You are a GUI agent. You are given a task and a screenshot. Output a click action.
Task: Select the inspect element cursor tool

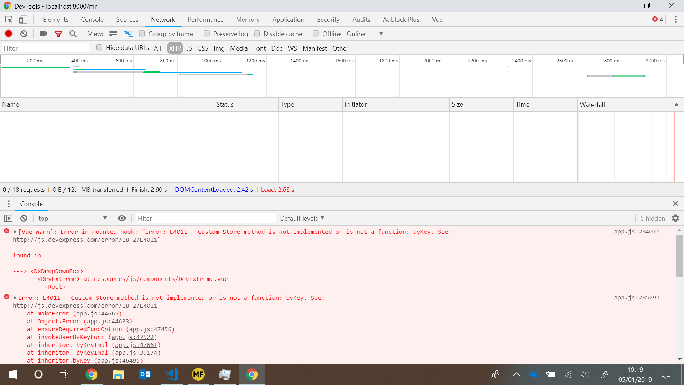pyautogui.click(x=9, y=20)
